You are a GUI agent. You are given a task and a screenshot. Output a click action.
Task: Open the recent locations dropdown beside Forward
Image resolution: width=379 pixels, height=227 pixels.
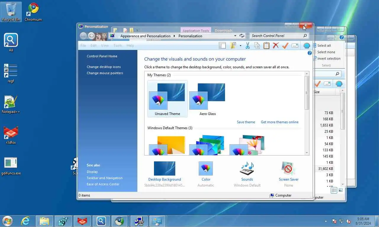pyautogui.click(x=97, y=36)
